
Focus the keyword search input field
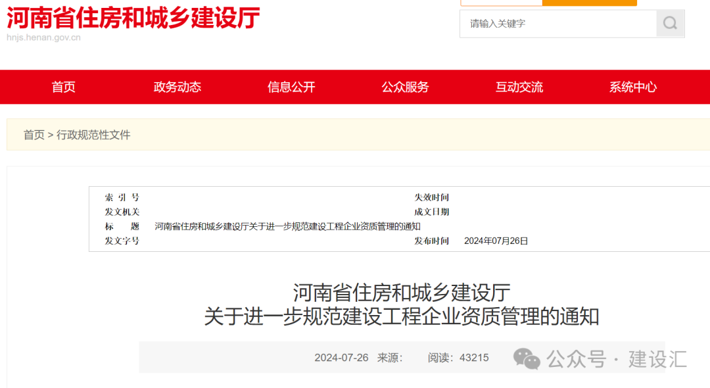pyautogui.click(x=558, y=24)
